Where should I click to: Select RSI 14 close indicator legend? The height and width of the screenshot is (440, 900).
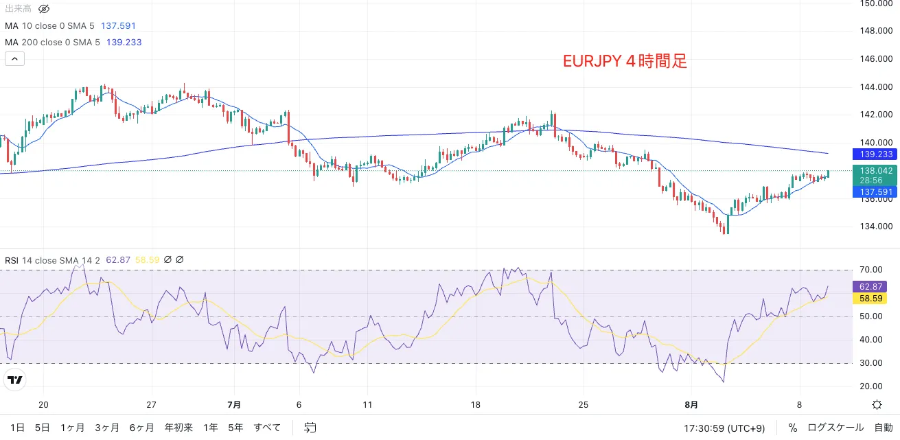point(52,260)
